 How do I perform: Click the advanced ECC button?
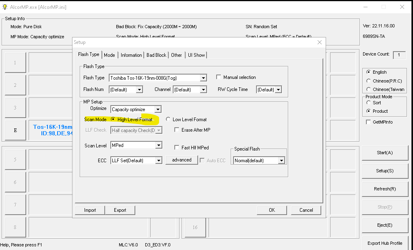click(182, 160)
